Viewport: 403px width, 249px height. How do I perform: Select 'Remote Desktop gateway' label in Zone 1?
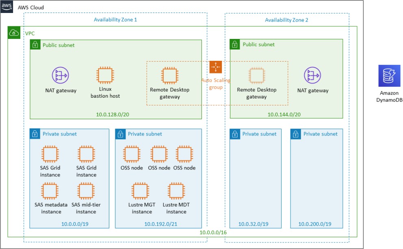[170, 93]
